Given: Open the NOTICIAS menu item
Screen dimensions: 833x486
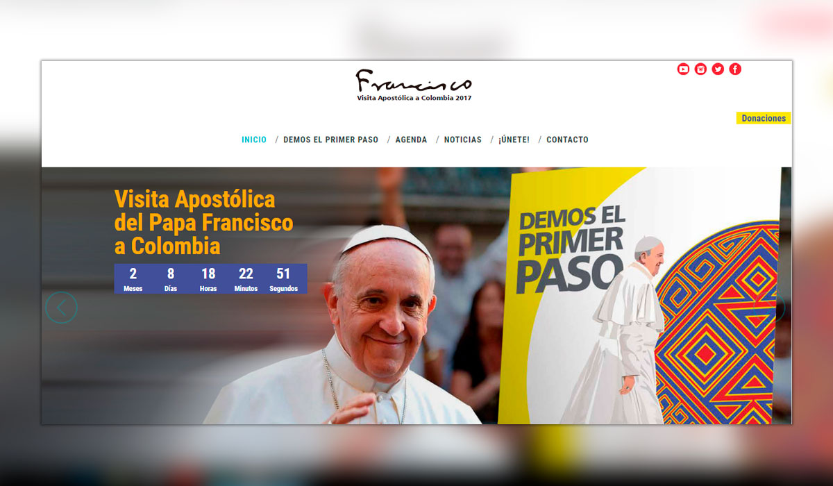Looking at the screenshot, I should [463, 140].
